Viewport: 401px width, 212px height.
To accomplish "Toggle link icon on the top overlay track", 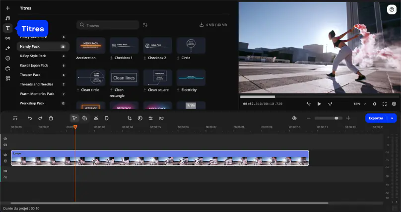I will click(5, 145).
